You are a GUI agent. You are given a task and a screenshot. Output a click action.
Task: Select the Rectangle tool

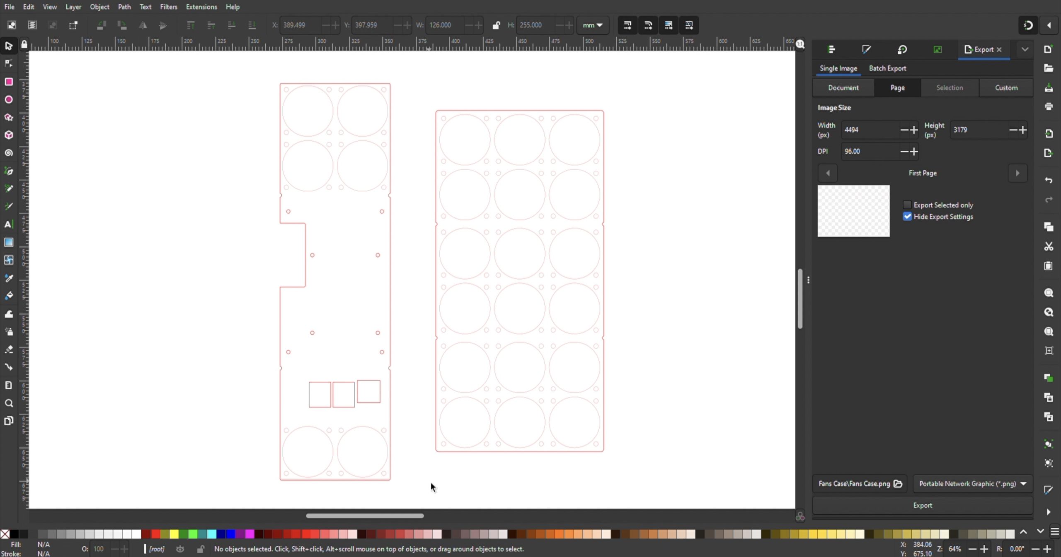pos(9,82)
